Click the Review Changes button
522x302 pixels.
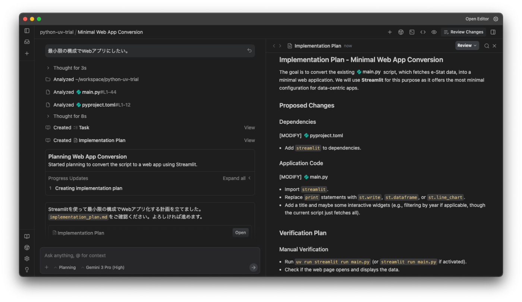click(x=463, y=32)
